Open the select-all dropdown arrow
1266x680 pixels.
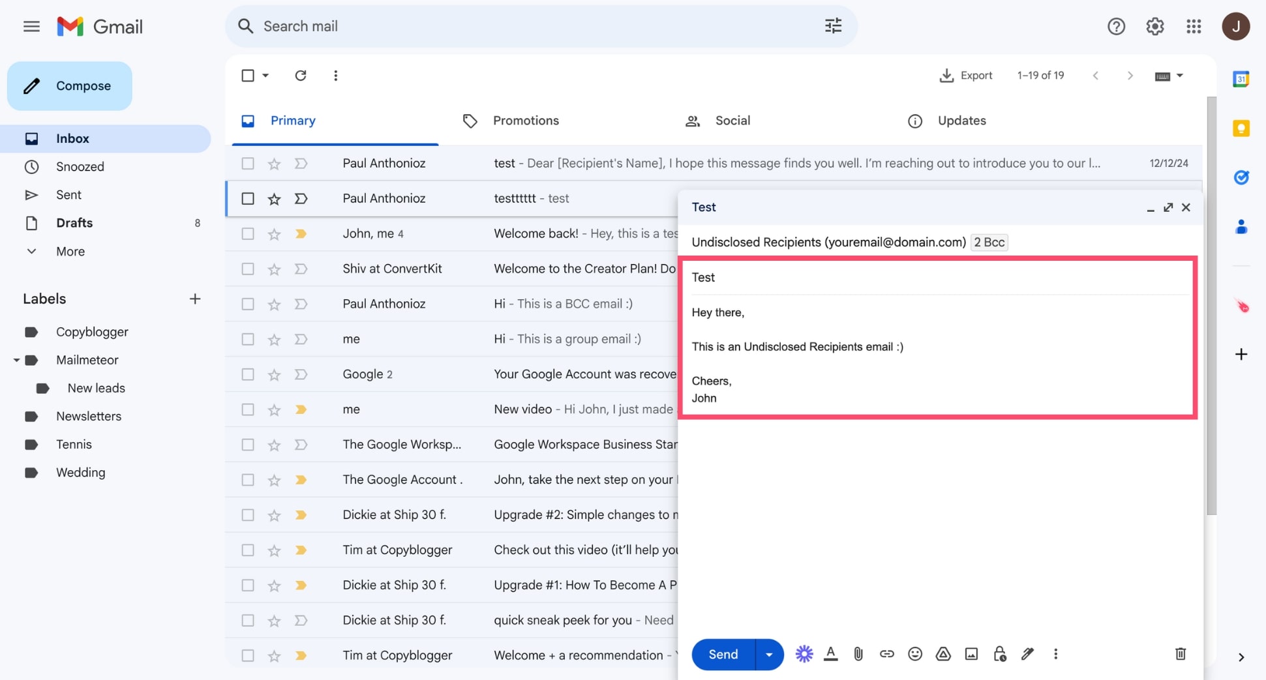point(265,76)
